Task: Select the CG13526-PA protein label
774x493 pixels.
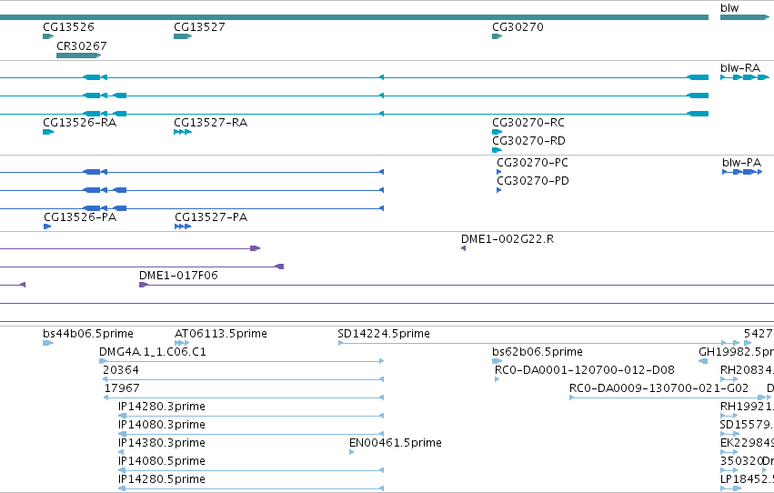Action: pos(80,217)
